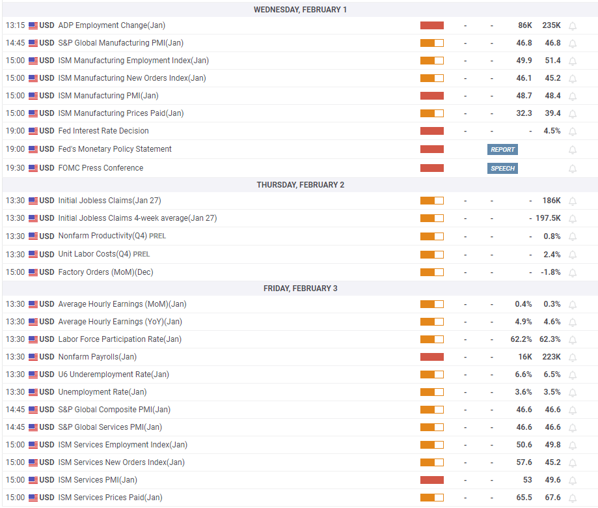The width and height of the screenshot is (598, 508).
Task: Click PREL label on Unit Labor Costs row
Action: [x=141, y=254]
